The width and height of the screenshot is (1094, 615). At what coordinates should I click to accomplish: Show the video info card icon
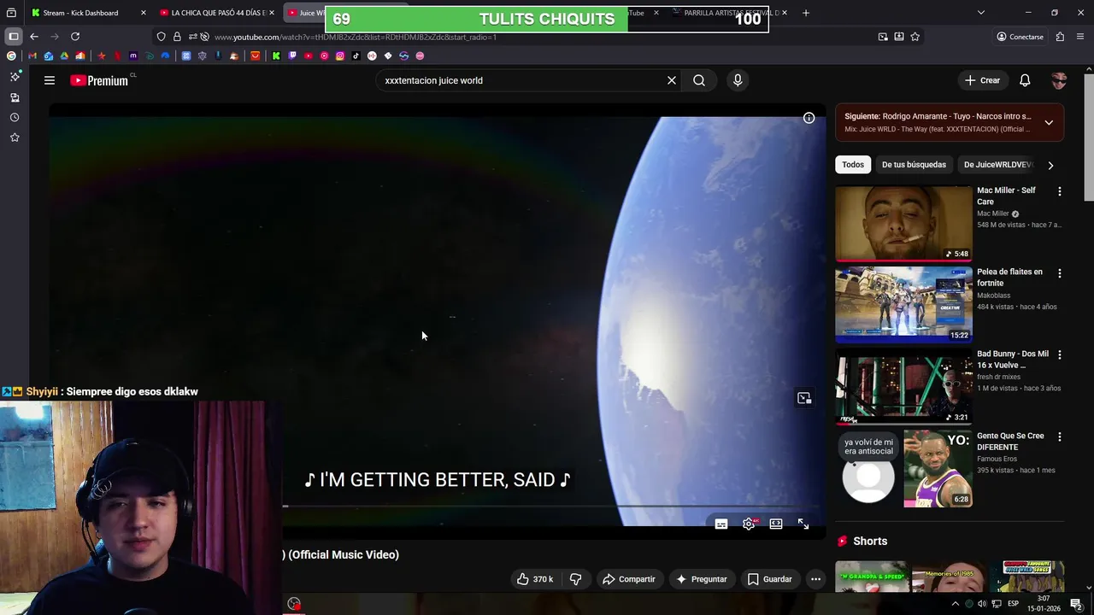point(809,118)
